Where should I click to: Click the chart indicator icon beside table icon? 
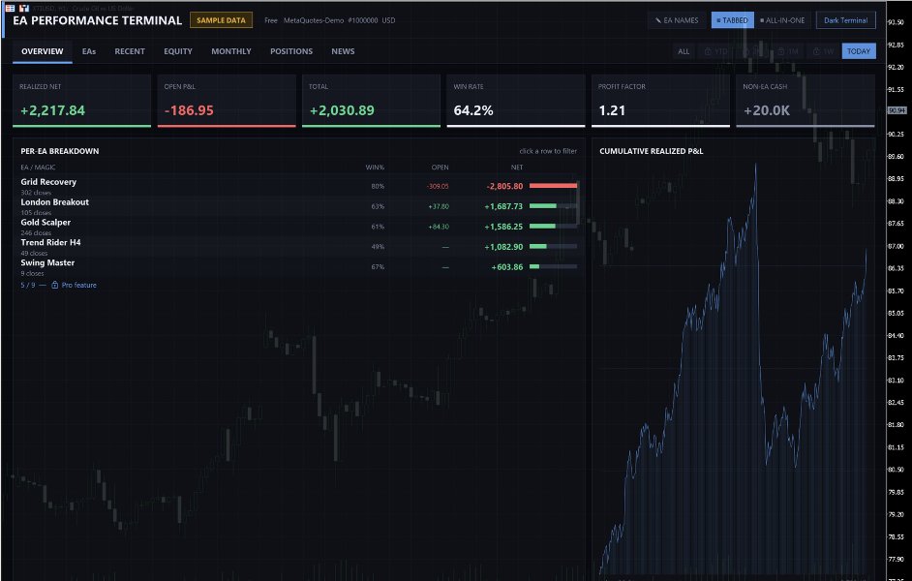[24, 8]
